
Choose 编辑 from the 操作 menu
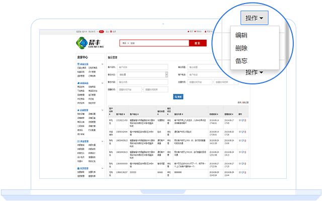(x=241, y=36)
